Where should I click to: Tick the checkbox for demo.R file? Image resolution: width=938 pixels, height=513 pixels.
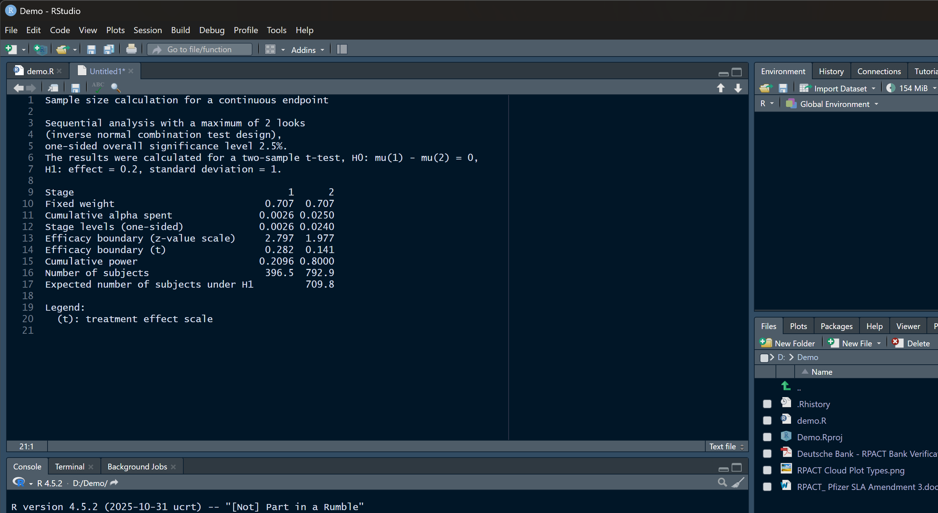pyautogui.click(x=767, y=420)
